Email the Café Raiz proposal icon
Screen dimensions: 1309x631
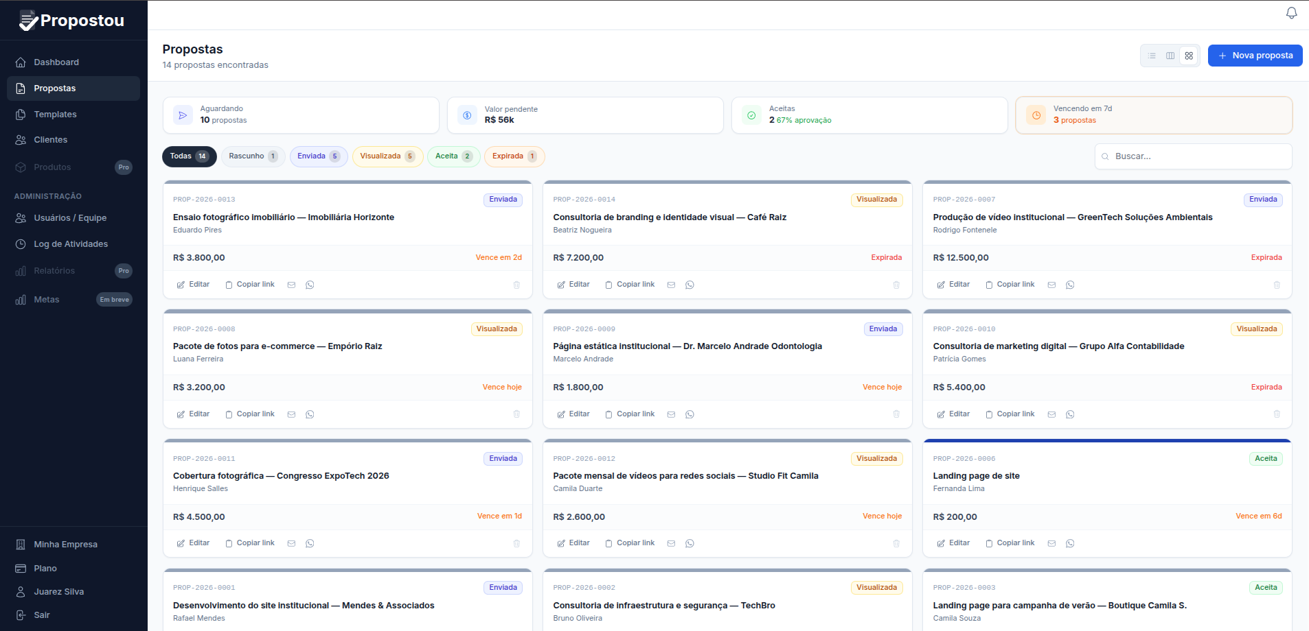pyautogui.click(x=671, y=285)
